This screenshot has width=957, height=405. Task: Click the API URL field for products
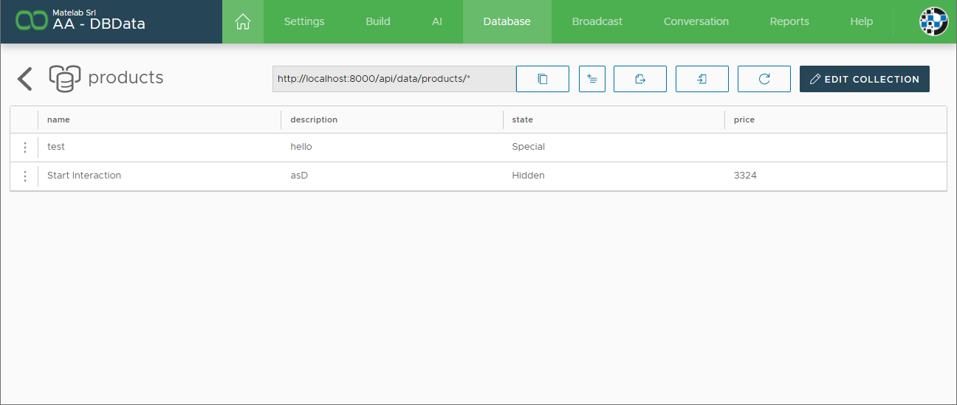394,79
